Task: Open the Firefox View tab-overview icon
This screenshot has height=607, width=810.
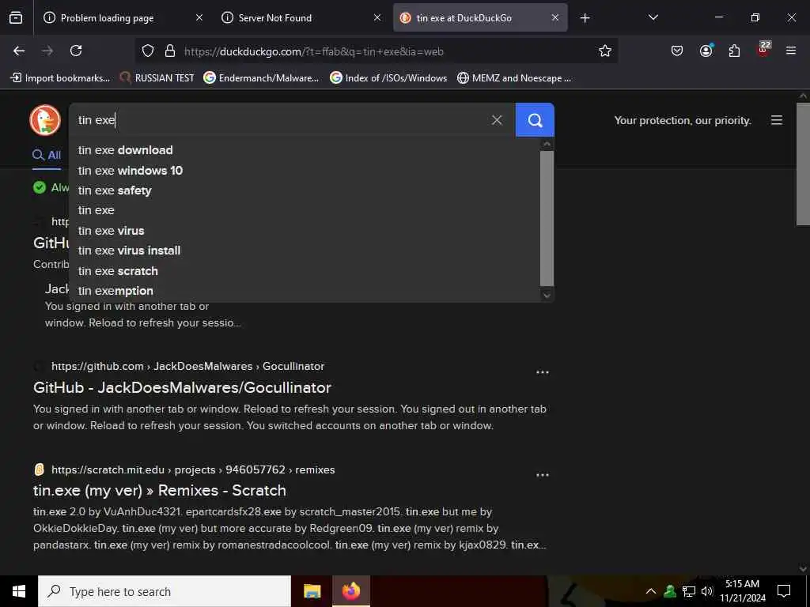Action: click(x=16, y=18)
